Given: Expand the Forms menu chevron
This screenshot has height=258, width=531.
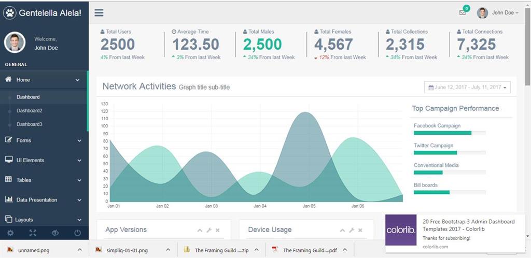Looking at the screenshot, I should (79, 141).
